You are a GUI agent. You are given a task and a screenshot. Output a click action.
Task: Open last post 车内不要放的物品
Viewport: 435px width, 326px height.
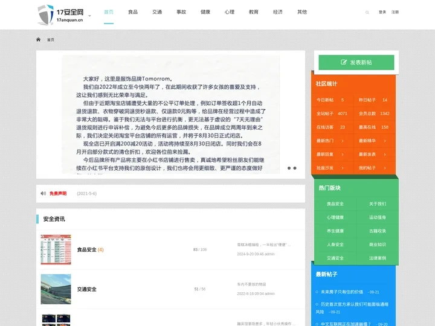click(251, 284)
